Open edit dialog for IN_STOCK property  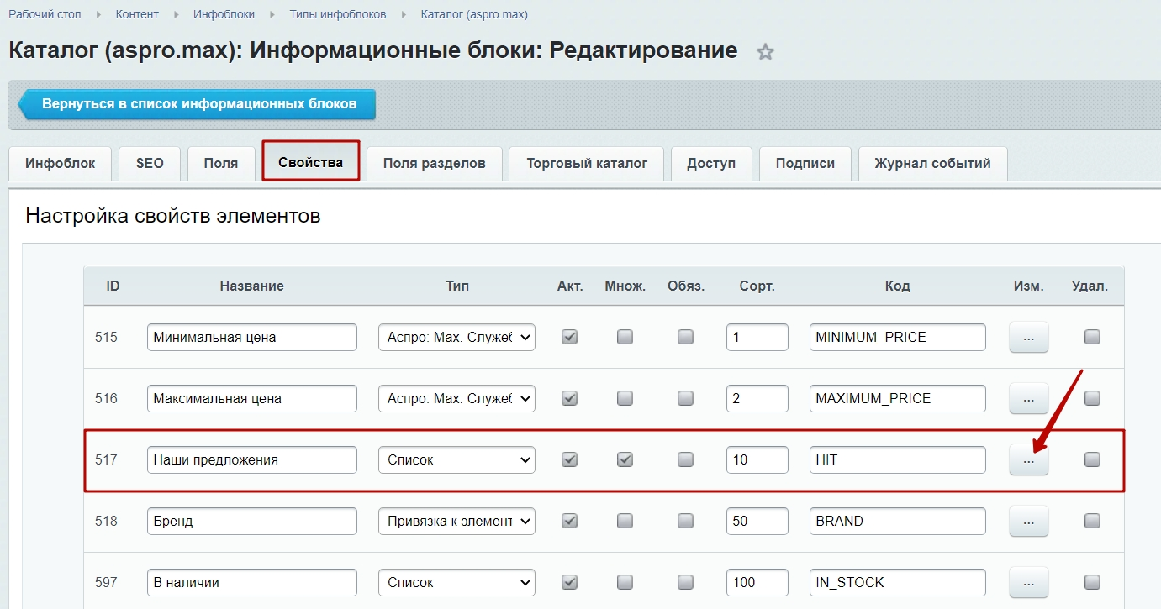click(1028, 583)
